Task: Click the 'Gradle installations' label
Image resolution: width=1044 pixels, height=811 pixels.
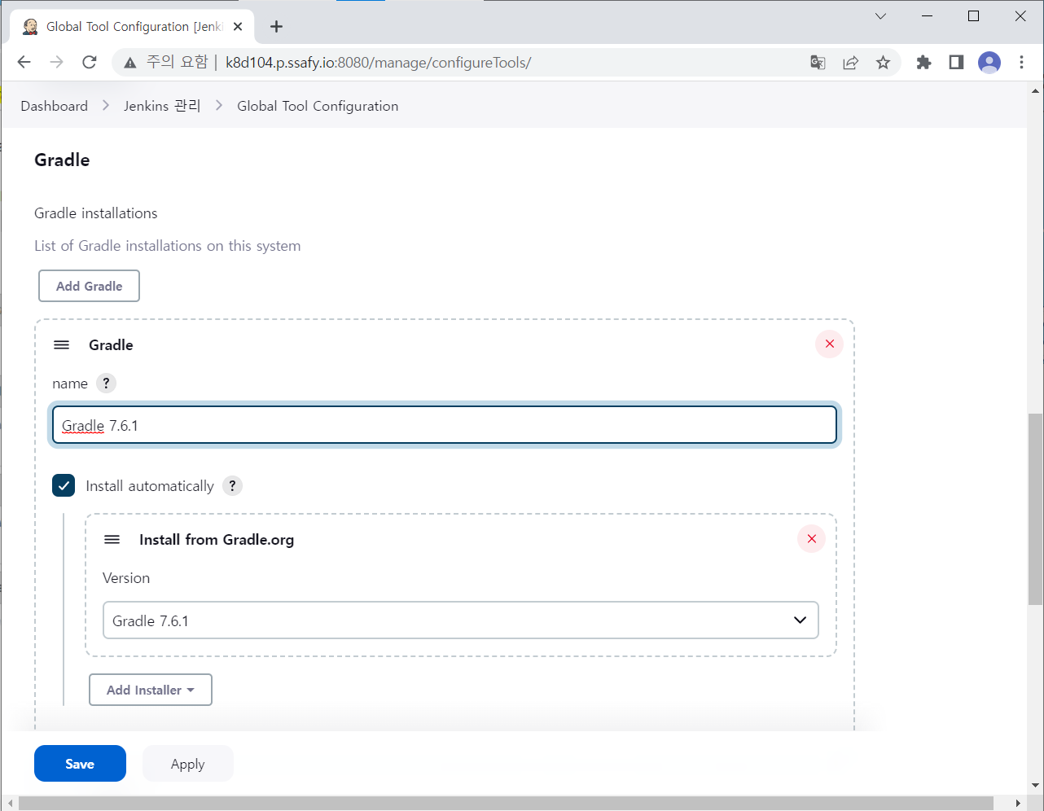Action: 96,213
